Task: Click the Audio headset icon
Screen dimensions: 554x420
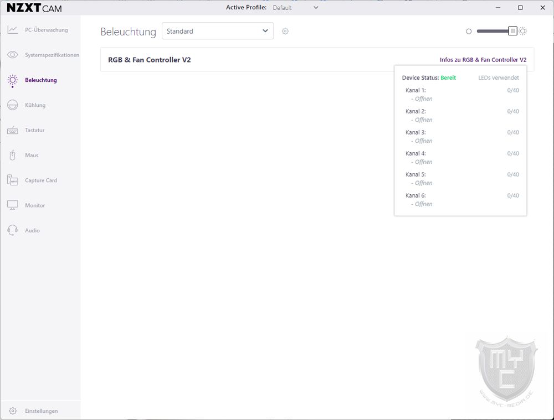Action: 12,230
